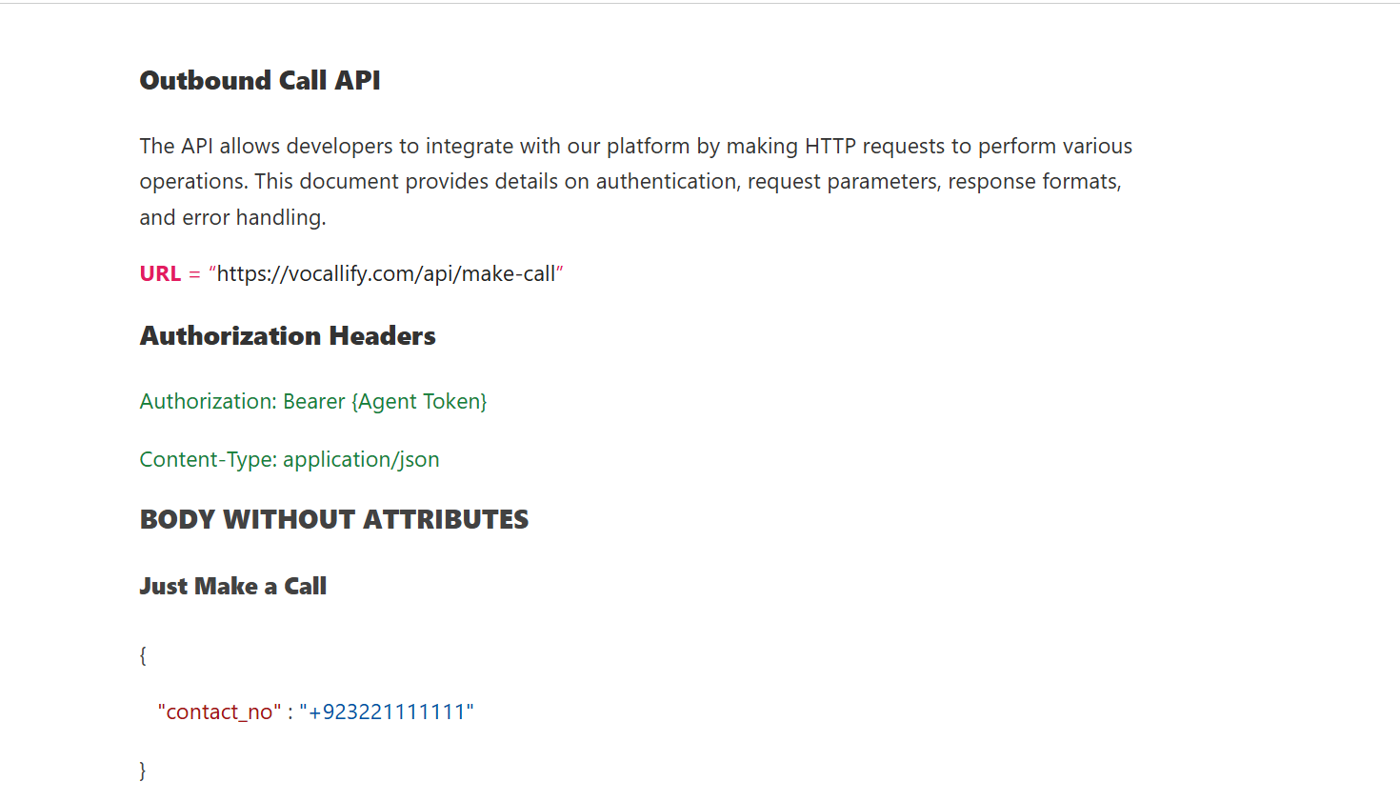Click the word HTTP in the intro paragraph

830,147
